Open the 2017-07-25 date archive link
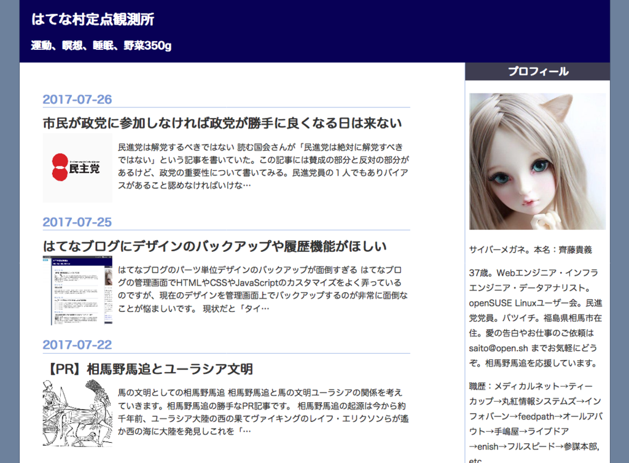Viewport: 629px width, 463px height. tap(77, 222)
